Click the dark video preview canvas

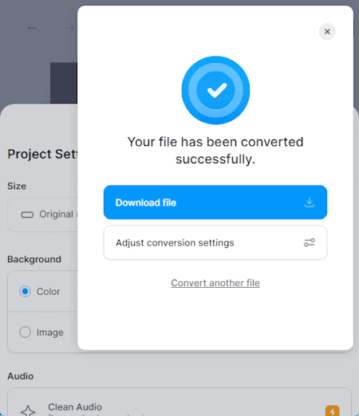point(64,83)
